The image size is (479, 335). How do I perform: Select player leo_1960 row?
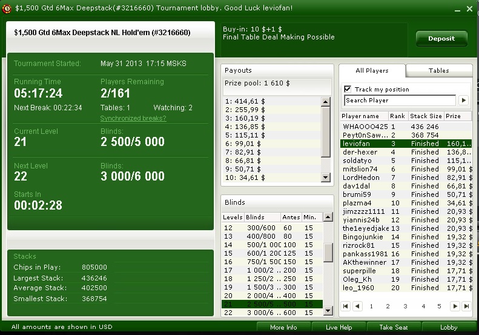[x=406, y=288]
